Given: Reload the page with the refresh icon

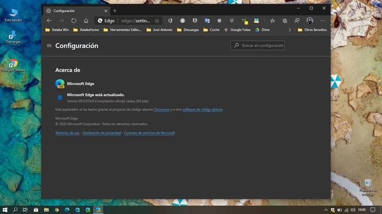Looking at the screenshot, I should coord(73,21).
